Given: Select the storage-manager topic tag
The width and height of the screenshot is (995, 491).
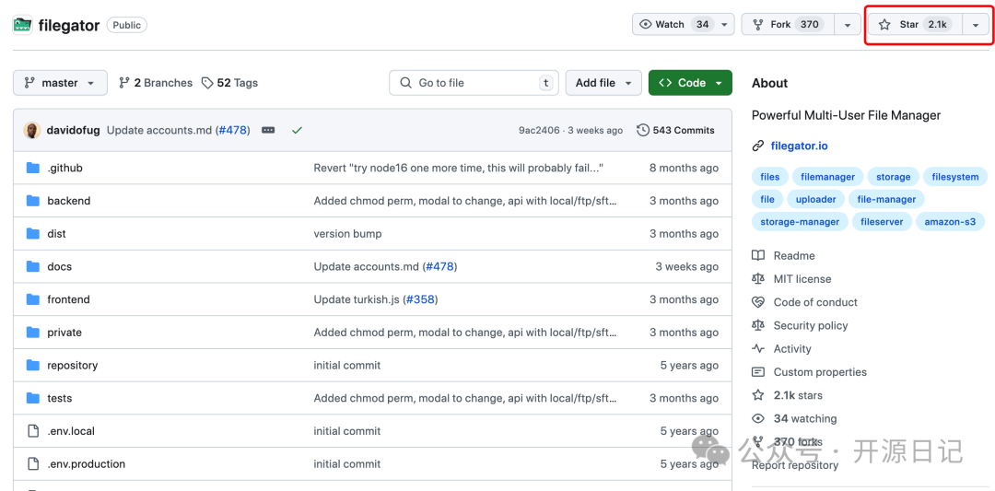Looking at the screenshot, I should point(800,222).
